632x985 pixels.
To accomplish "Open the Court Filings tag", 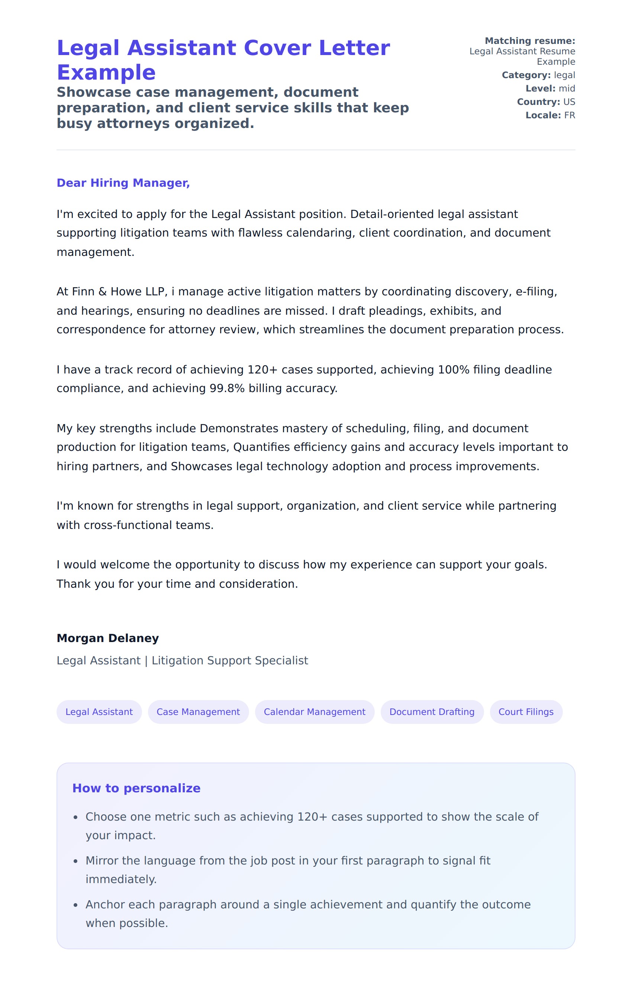I will [x=526, y=712].
